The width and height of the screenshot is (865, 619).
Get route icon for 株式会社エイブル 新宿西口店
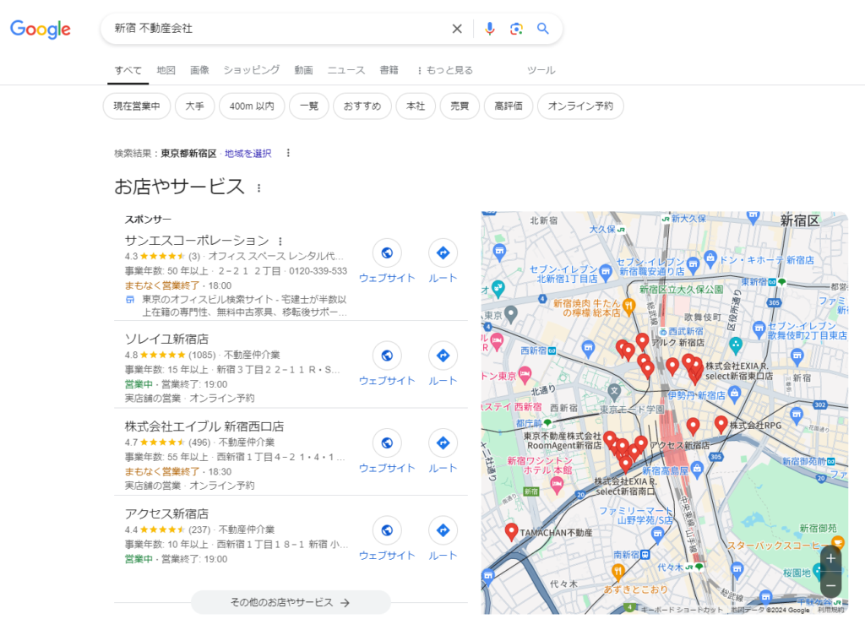point(443,443)
